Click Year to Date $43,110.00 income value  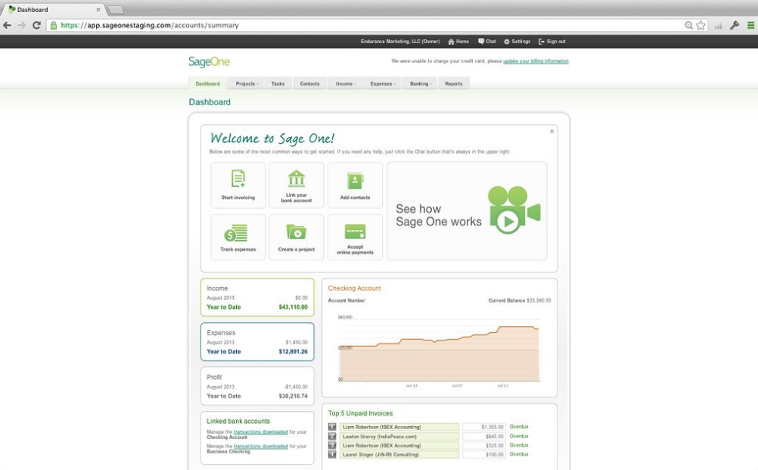click(x=293, y=307)
